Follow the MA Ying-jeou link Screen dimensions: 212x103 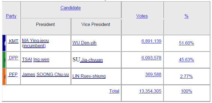(x=35, y=40)
